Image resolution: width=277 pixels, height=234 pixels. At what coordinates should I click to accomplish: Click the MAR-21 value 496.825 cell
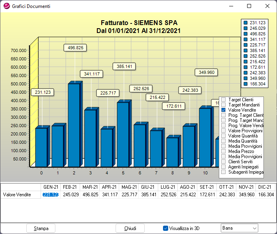coord(90,195)
